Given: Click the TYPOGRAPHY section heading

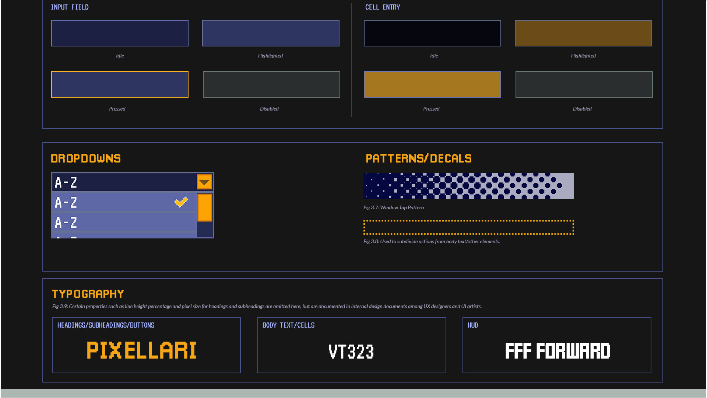Looking at the screenshot, I should 87,294.
